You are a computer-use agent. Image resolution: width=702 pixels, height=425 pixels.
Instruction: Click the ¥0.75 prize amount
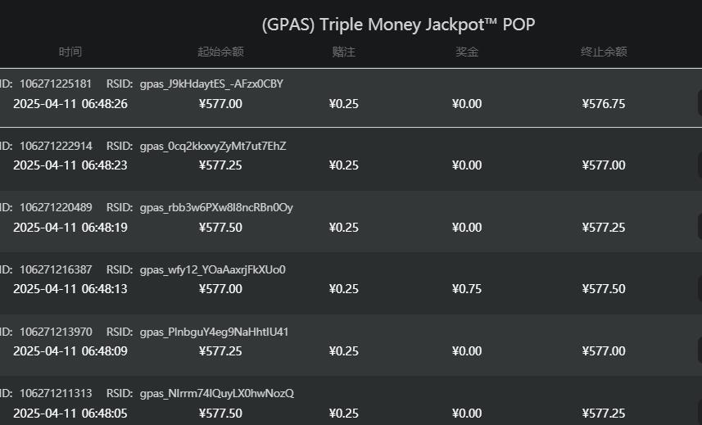467,289
